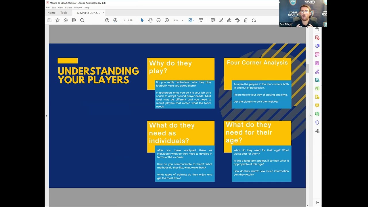Open sidebar search magnifier tool

[x=317, y=29]
